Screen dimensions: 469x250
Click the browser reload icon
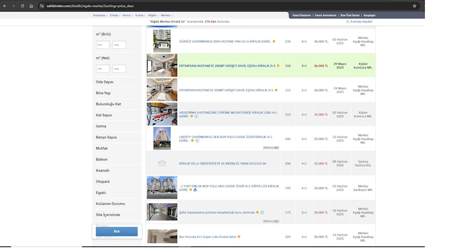tap(22, 6)
